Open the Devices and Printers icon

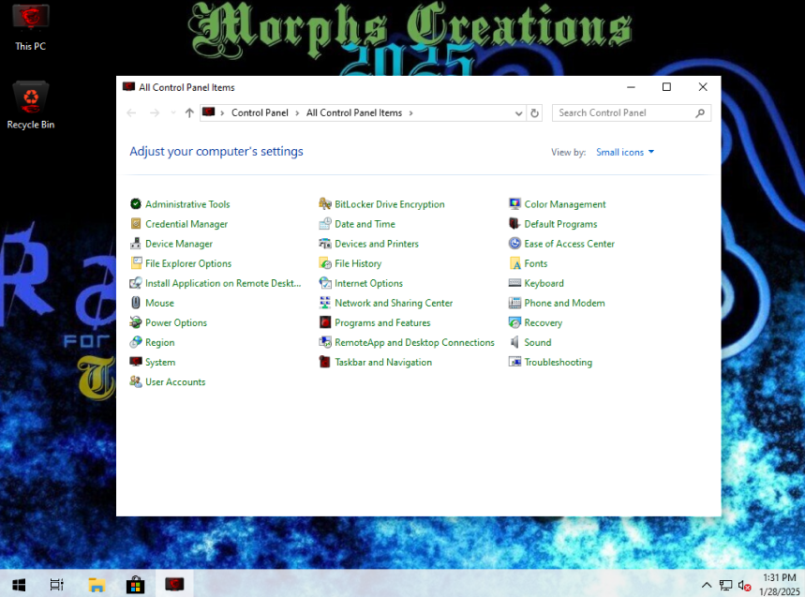pos(325,244)
